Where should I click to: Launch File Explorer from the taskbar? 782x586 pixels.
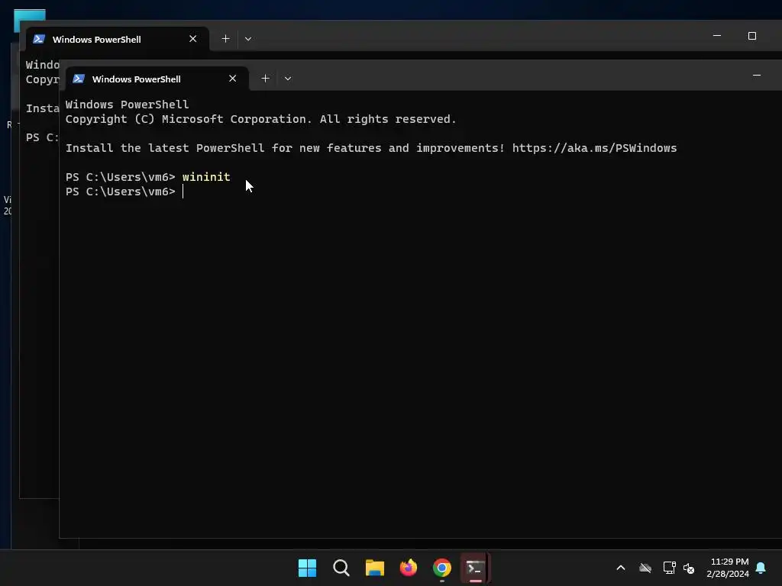[x=374, y=568]
